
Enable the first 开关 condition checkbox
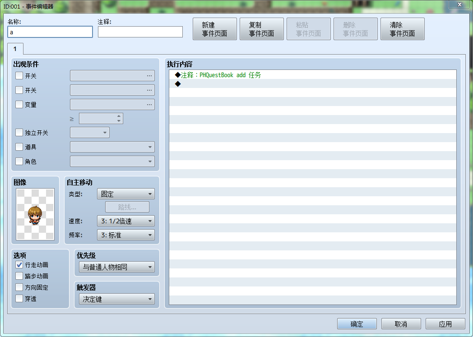click(19, 76)
